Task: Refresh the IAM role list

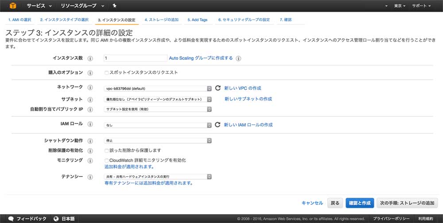Action: (x=218, y=125)
